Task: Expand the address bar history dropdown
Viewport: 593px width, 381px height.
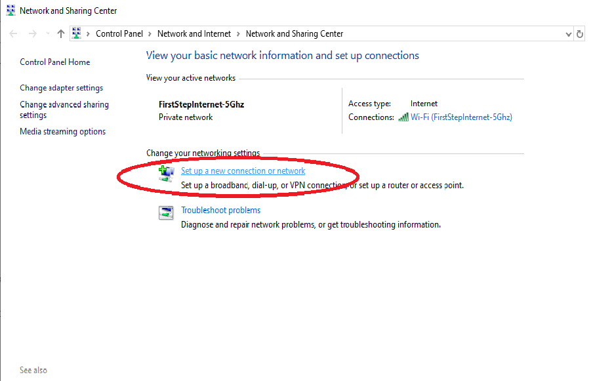Action: [x=568, y=34]
